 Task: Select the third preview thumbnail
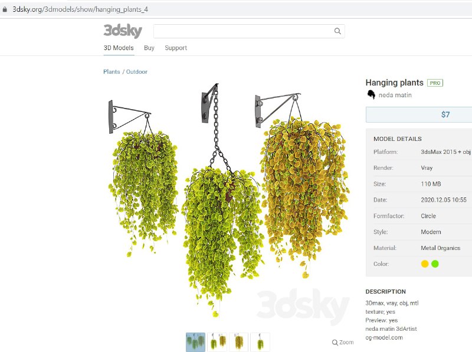[x=239, y=342]
